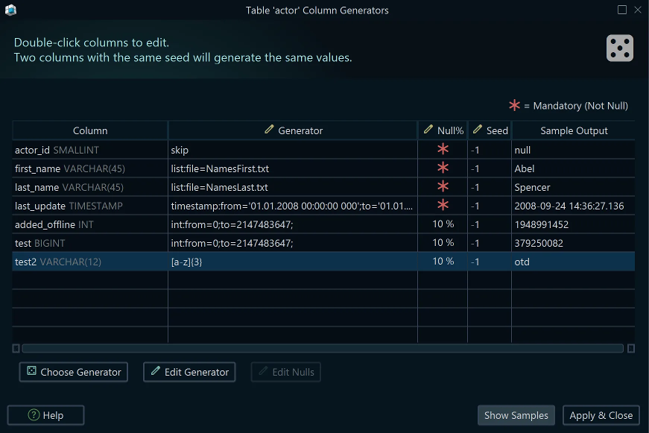
Task: Click the mandatory asterisk icon on the last_update row
Action: (x=443, y=206)
